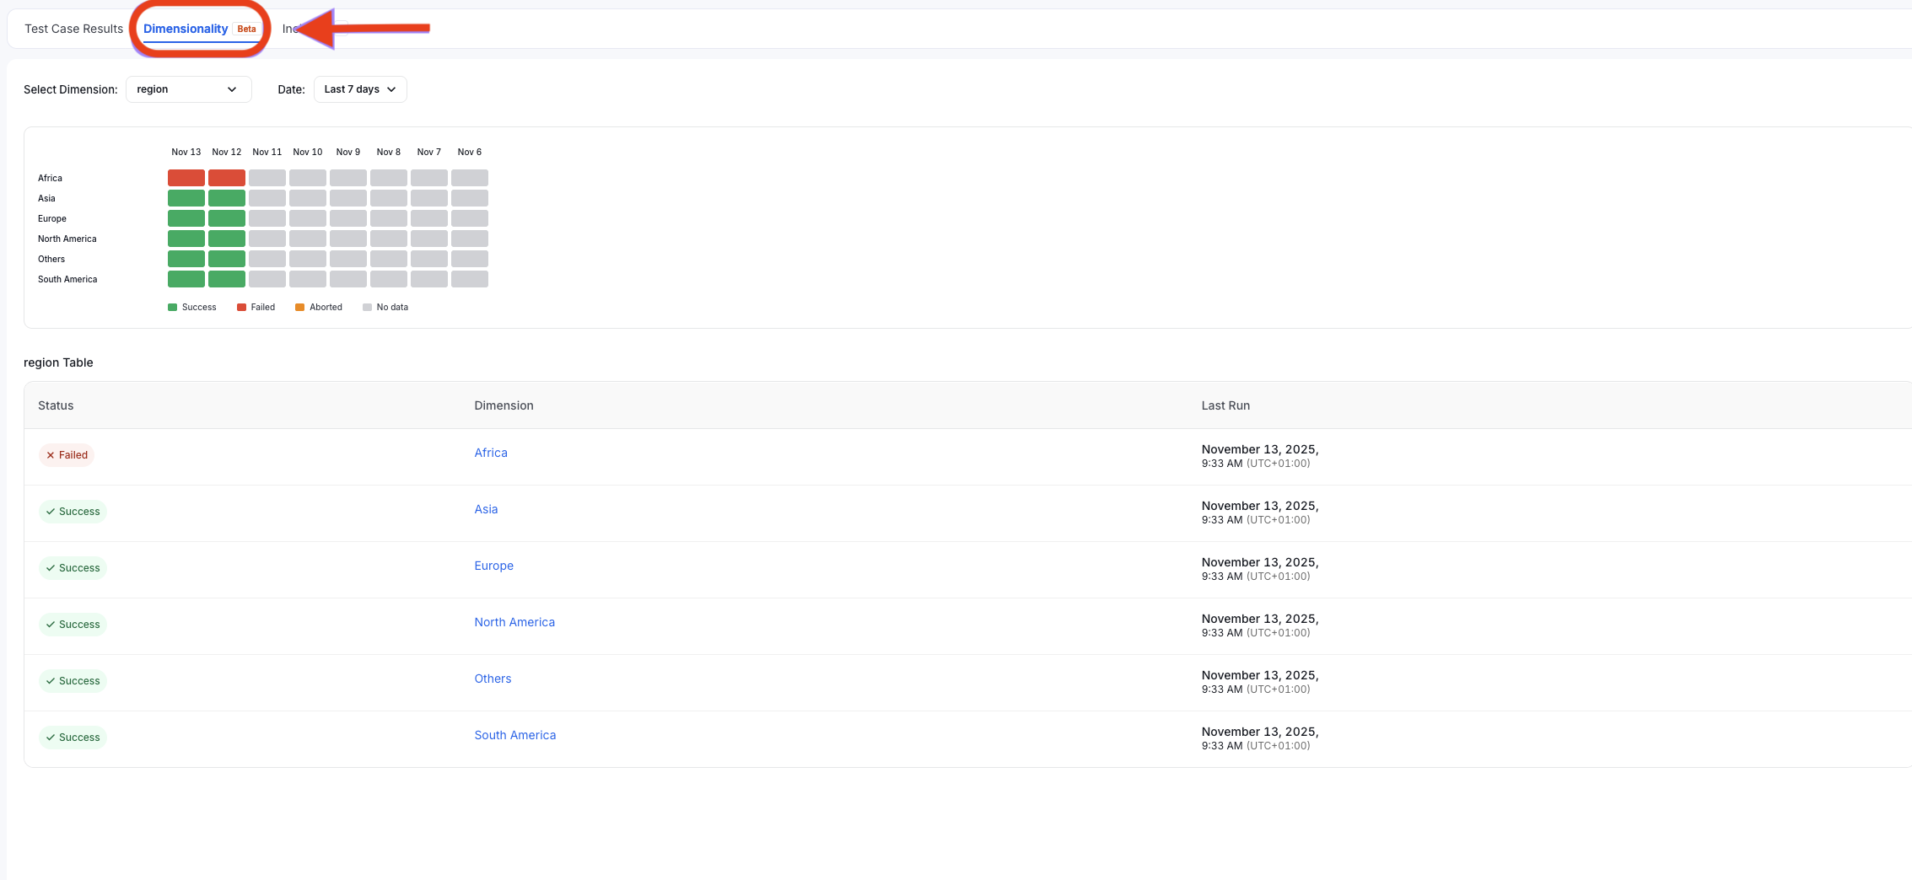This screenshot has width=1912, height=880.
Task: Open the South America dimension link
Action: coord(515,735)
